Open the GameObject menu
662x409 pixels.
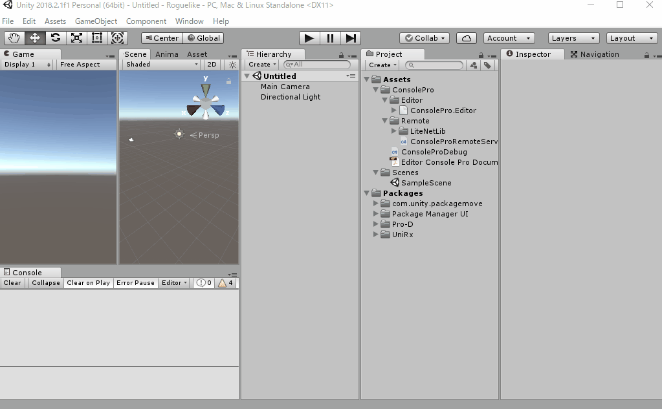[x=96, y=21]
